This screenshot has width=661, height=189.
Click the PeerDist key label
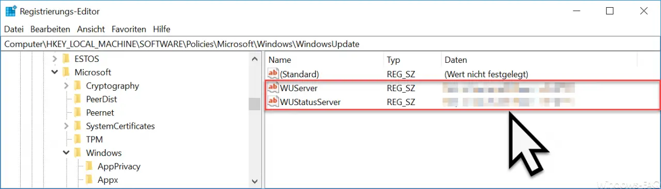click(102, 99)
